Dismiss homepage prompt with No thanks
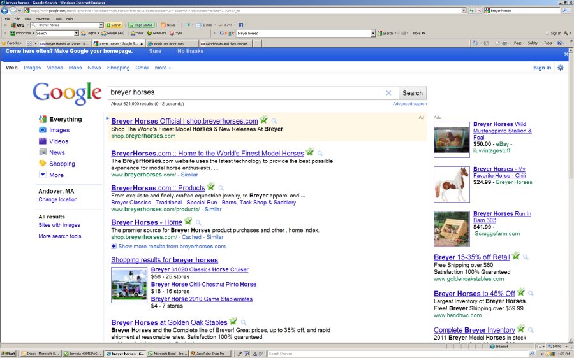574x358 pixels. click(190, 51)
